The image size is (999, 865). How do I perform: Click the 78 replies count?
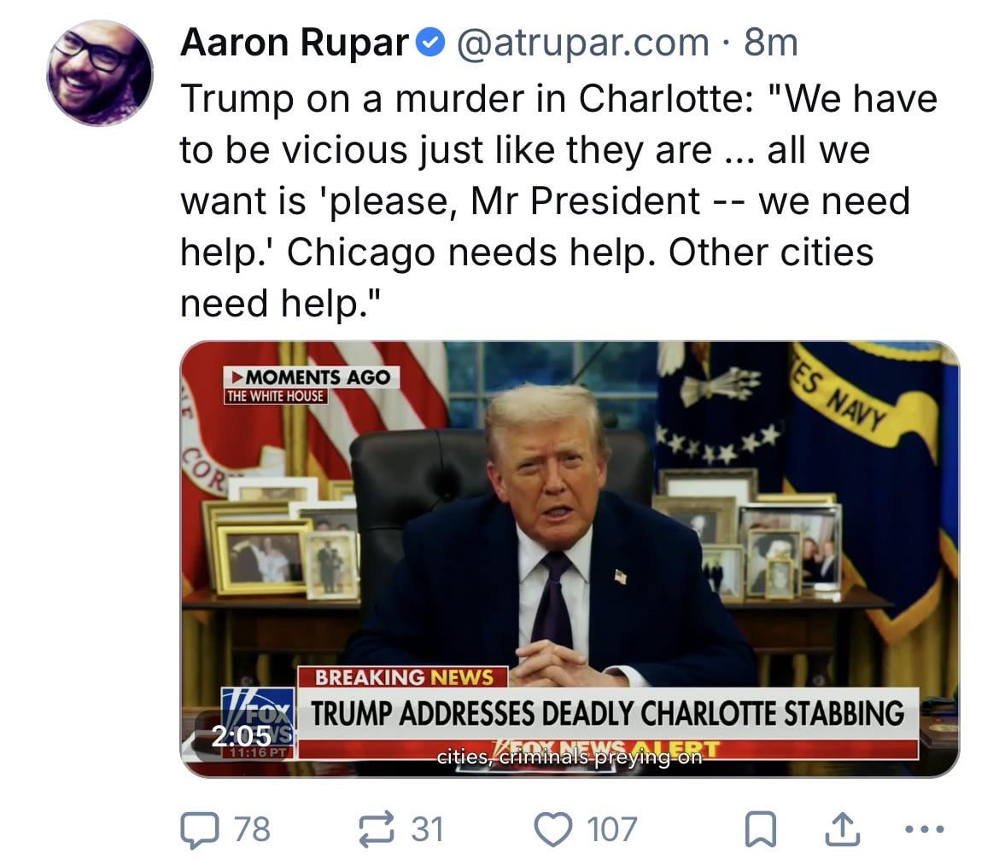click(252, 829)
